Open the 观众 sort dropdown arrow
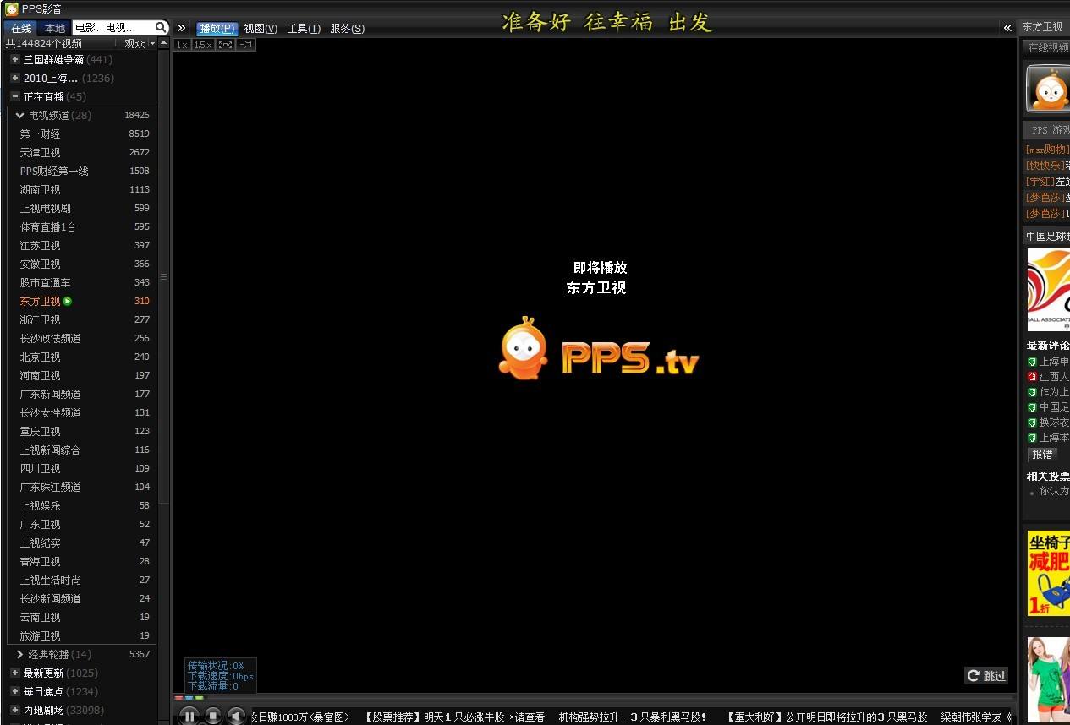The height and width of the screenshot is (725, 1070). coord(152,44)
